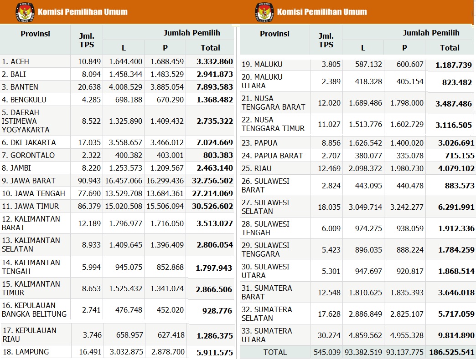Click the right Komisi Pemilihan Umum title
The width and height of the screenshot is (476, 359).
pos(322,12)
